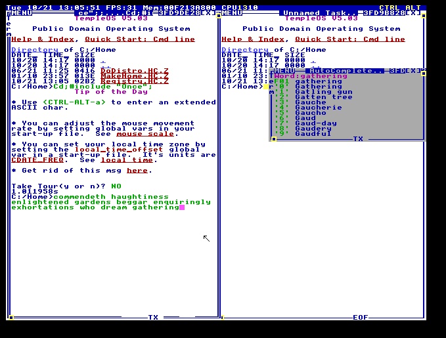Click TempleOS V5.03 title in left window
The height and width of the screenshot is (338, 446).
tap(111, 18)
